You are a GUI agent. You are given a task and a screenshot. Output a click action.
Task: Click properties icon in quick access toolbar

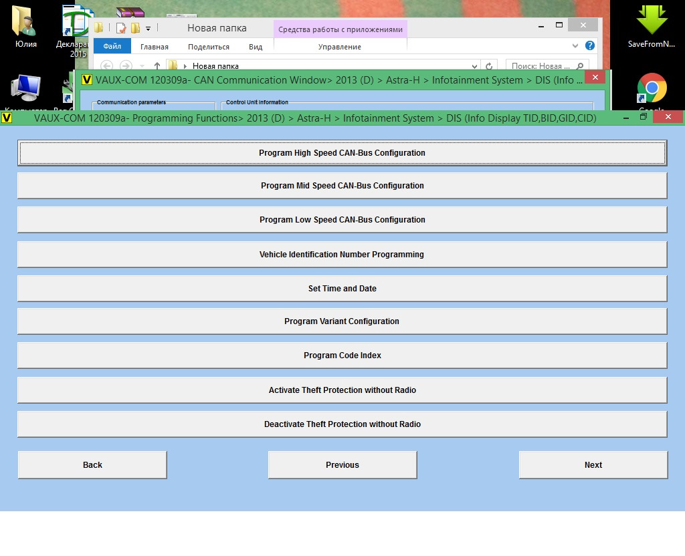[121, 28]
